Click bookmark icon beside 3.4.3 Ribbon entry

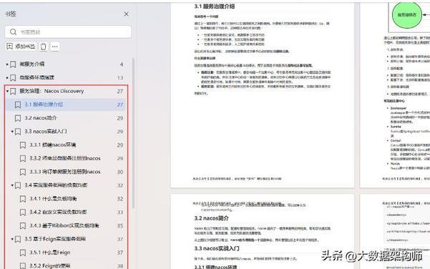coord(23,225)
